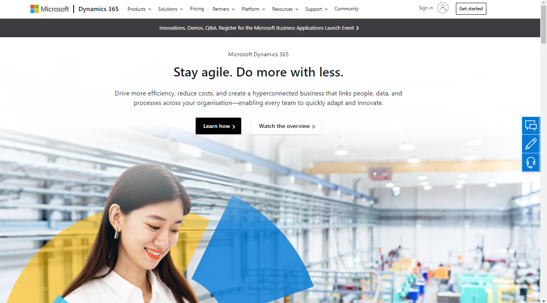547x303 pixels.
Task: Expand the Products dropdown menu
Action: pyautogui.click(x=139, y=9)
